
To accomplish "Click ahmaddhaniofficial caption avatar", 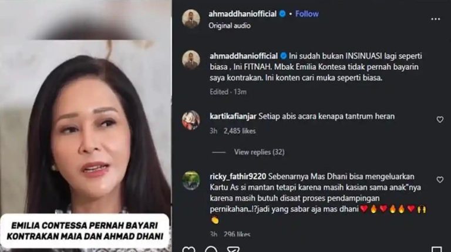I will [191, 60].
